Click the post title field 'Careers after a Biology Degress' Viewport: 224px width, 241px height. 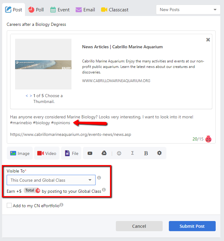pyautogui.click(x=36, y=25)
